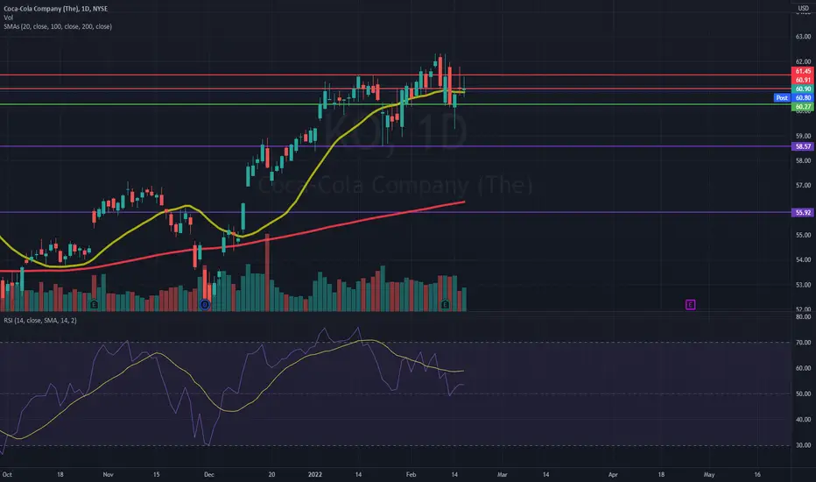Viewport: 816px width, 482px height.
Task: Click the Apr label on time axis
Action: [x=613, y=475]
